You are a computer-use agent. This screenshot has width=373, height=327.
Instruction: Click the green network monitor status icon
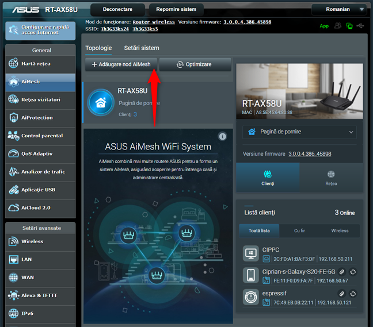point(349,26)
